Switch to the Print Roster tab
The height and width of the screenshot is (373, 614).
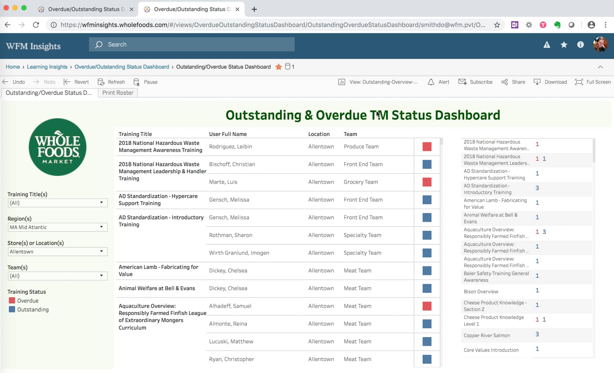tap(117, 93)
